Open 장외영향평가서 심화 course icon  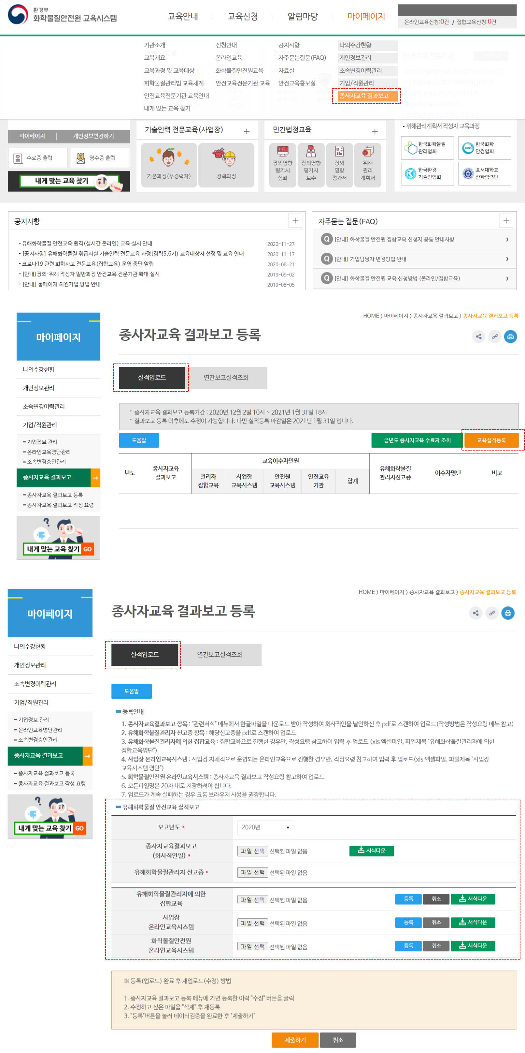tap(282, 165)
